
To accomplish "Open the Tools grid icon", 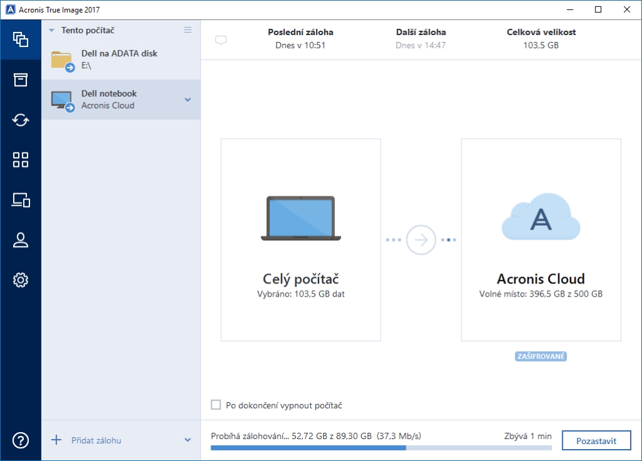I will [21, 160].
